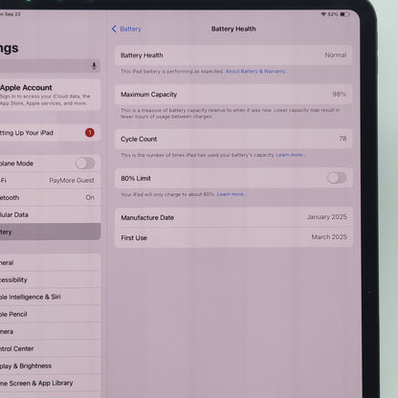The height and width of the screenshot is (398, 398).
Task: Open Display & Brightness settings
Action: click(x=50, y=365)
